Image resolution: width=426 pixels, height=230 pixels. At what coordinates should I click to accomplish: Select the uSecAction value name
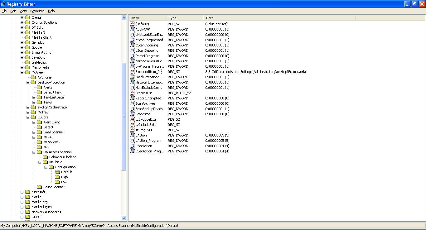tap(144, 146)
